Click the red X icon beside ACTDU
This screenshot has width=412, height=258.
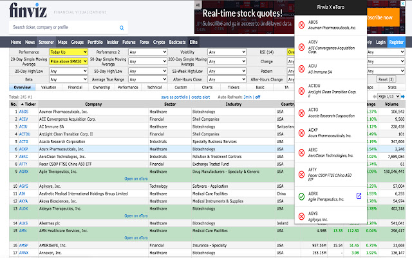301,91
